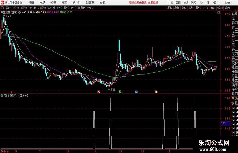This screenshot has height=153, width=238.
Task: Click the 增 event marker on chart
Action: point(99,92)
